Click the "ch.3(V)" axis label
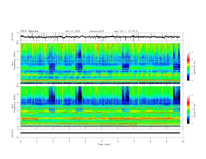 coord(12,133)
